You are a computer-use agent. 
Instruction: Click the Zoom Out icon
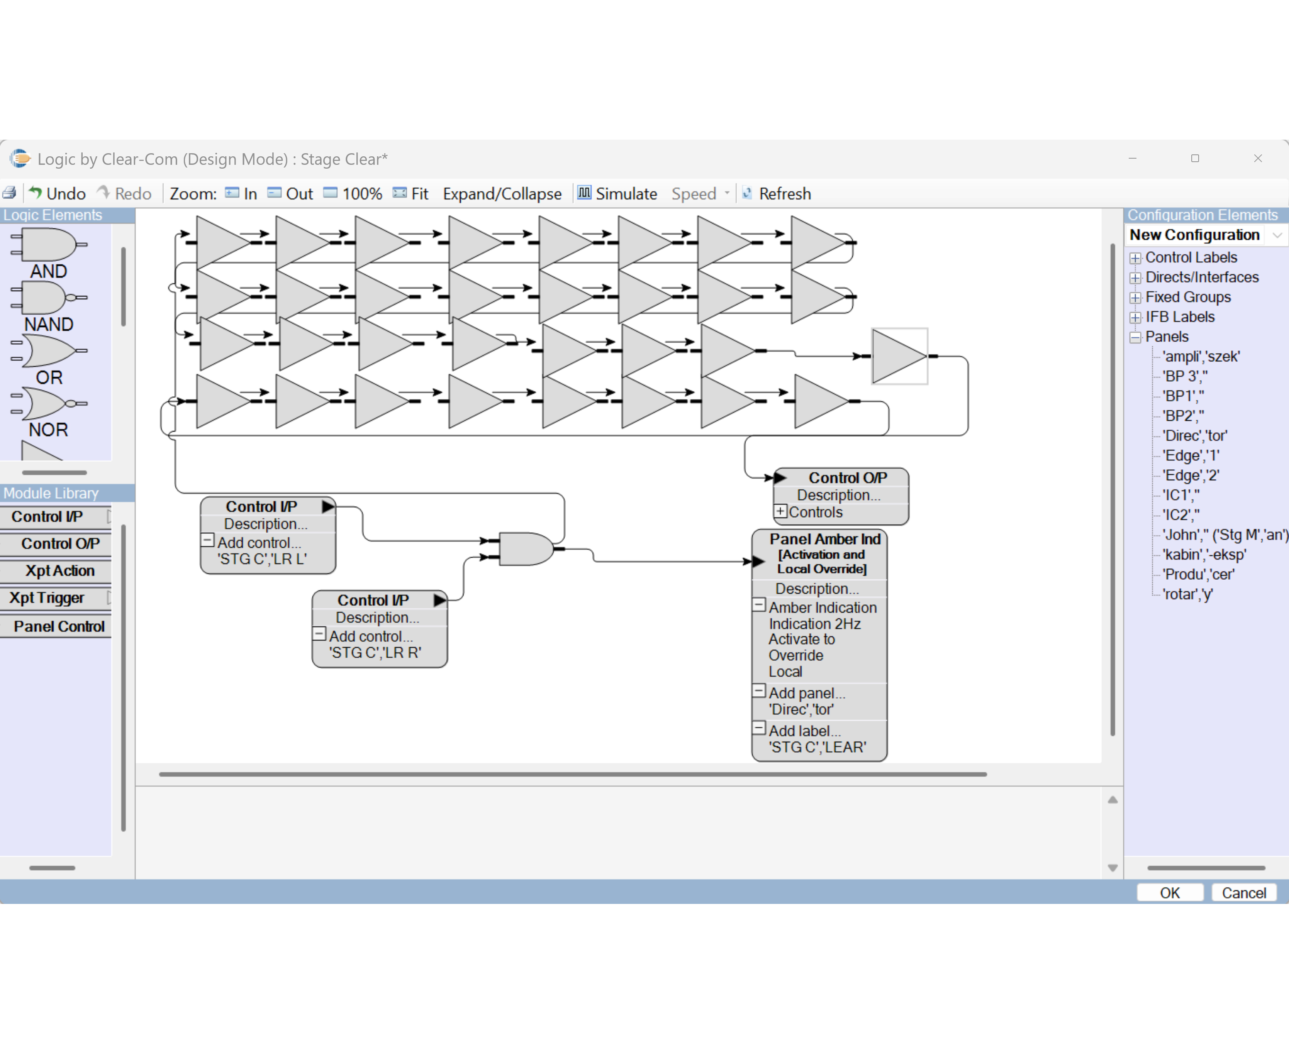pyautogui.click(x=275, y=193)
